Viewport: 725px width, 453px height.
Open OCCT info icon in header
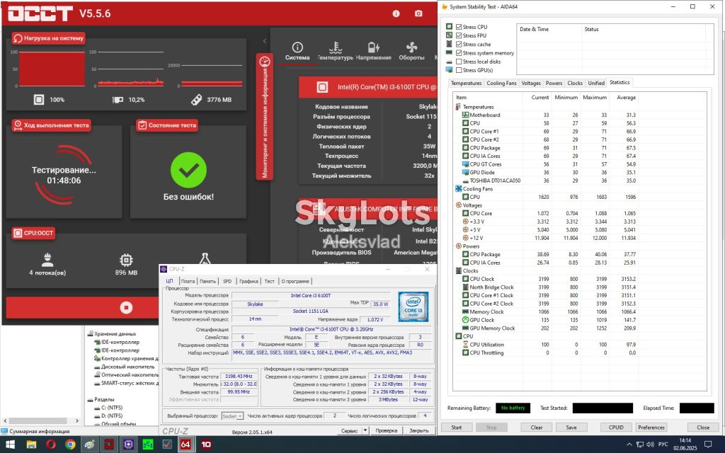pyautogui.click(x=396, y=13)
